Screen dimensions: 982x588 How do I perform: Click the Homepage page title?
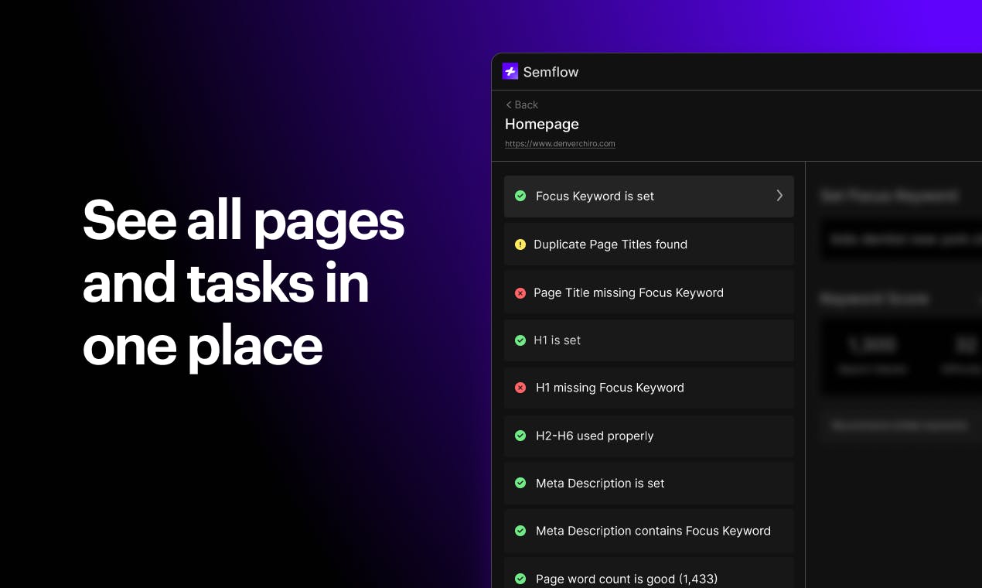(542, 124)
